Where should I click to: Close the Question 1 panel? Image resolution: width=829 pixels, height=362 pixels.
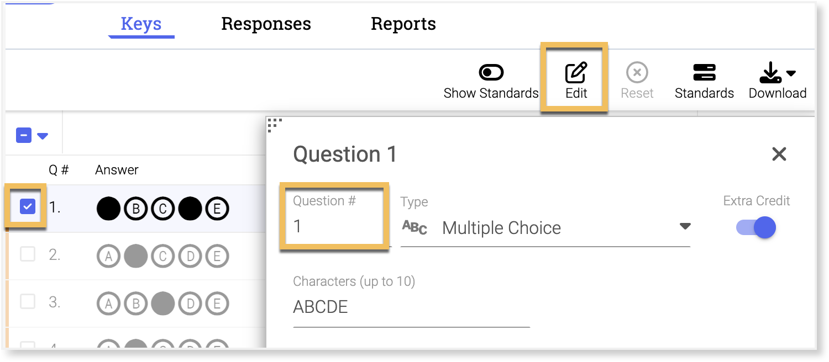[779, 154]
